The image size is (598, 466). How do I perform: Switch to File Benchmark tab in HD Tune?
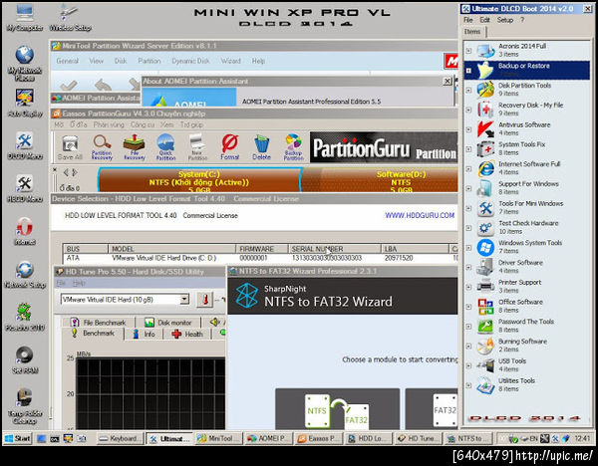pyautogui.click(x=99, y=323)
